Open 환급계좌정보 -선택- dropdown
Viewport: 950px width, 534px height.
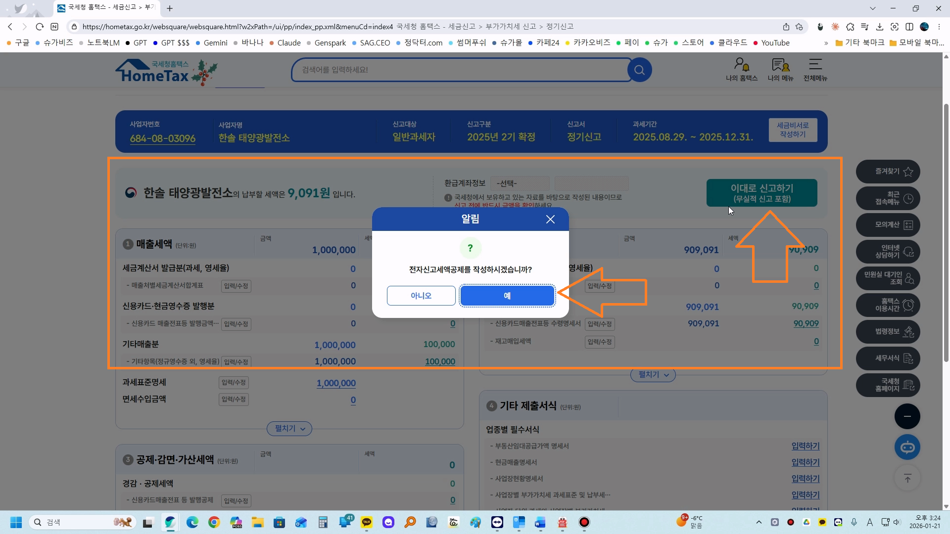click(520, 183)
